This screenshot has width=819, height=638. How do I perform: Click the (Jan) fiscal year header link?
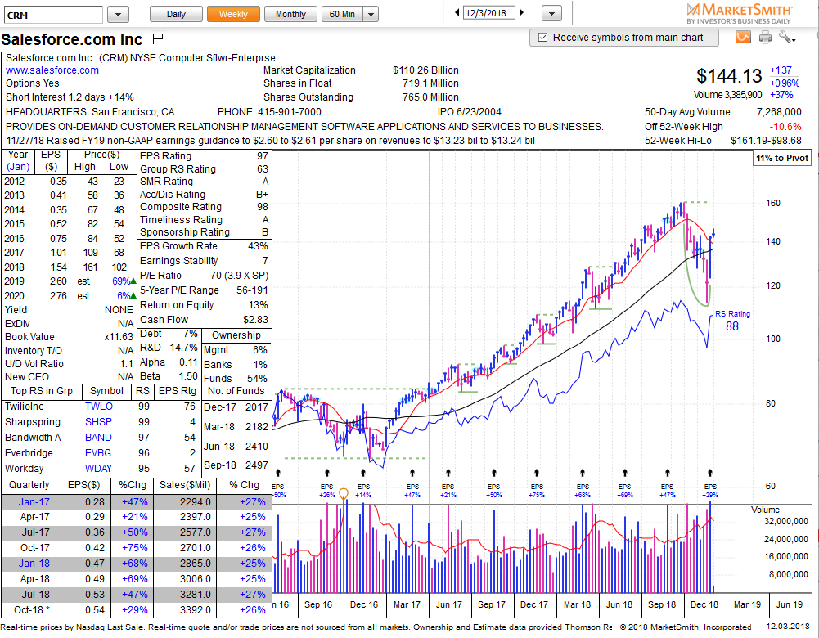coord(18,167)
